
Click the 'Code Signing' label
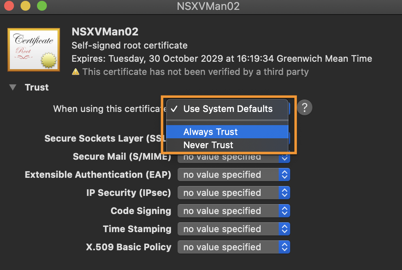(x=141, y=211)
